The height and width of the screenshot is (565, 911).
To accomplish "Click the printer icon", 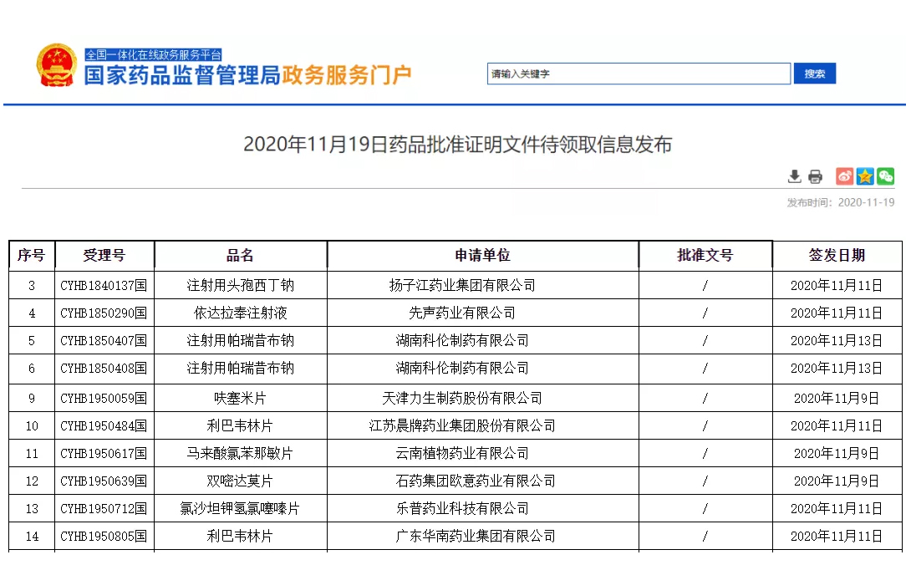I will coord(815,176).
